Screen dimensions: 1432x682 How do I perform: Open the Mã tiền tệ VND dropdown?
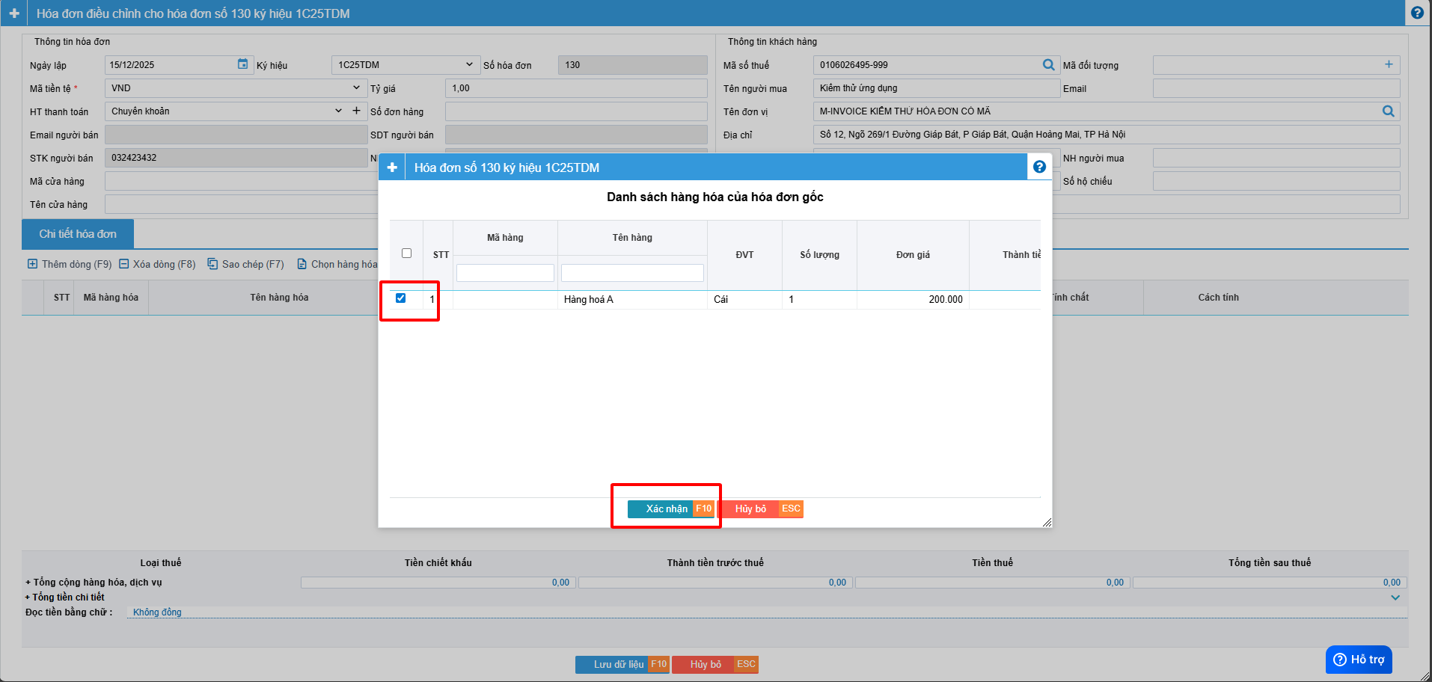[356, 88]
